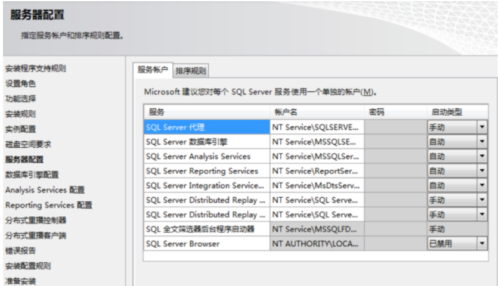Open startup type dropdown for SQL Server 数据库引擎
Screen dimensions: 499x286
pos(482,142)
